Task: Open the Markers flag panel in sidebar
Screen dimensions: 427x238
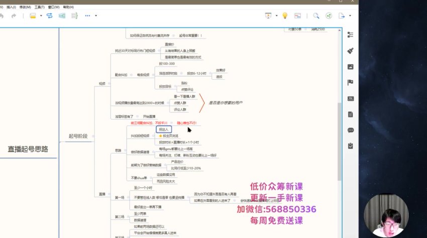Action: (350, 82)
